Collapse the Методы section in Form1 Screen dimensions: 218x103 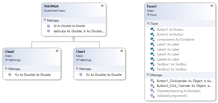pos(148,74)
